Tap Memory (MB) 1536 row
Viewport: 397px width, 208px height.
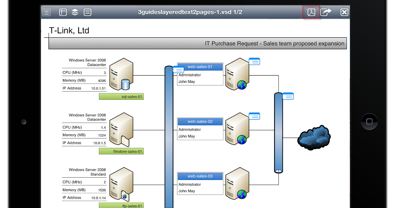point(84,190)
